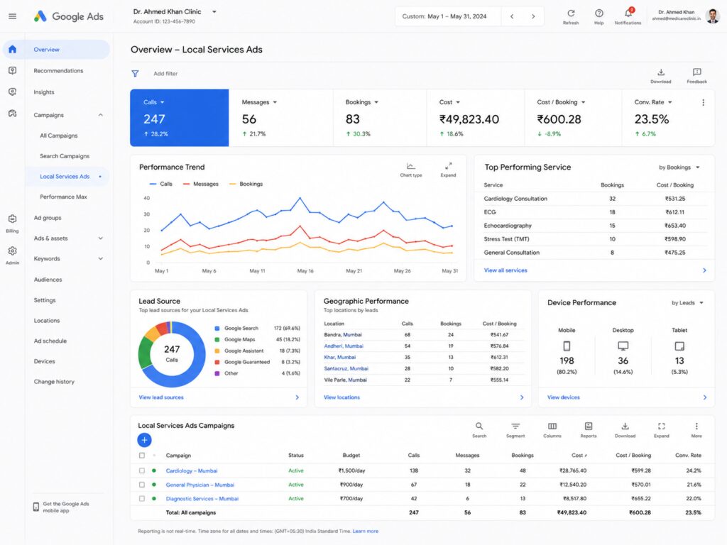Open the 'by Bookings' dropdown
The width and height of the screenshot is (727, 545).
[679, 167]
